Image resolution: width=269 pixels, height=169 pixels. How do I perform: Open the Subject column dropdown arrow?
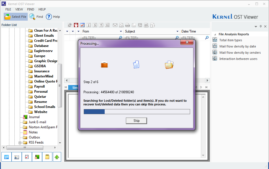(x=177, y=31)
